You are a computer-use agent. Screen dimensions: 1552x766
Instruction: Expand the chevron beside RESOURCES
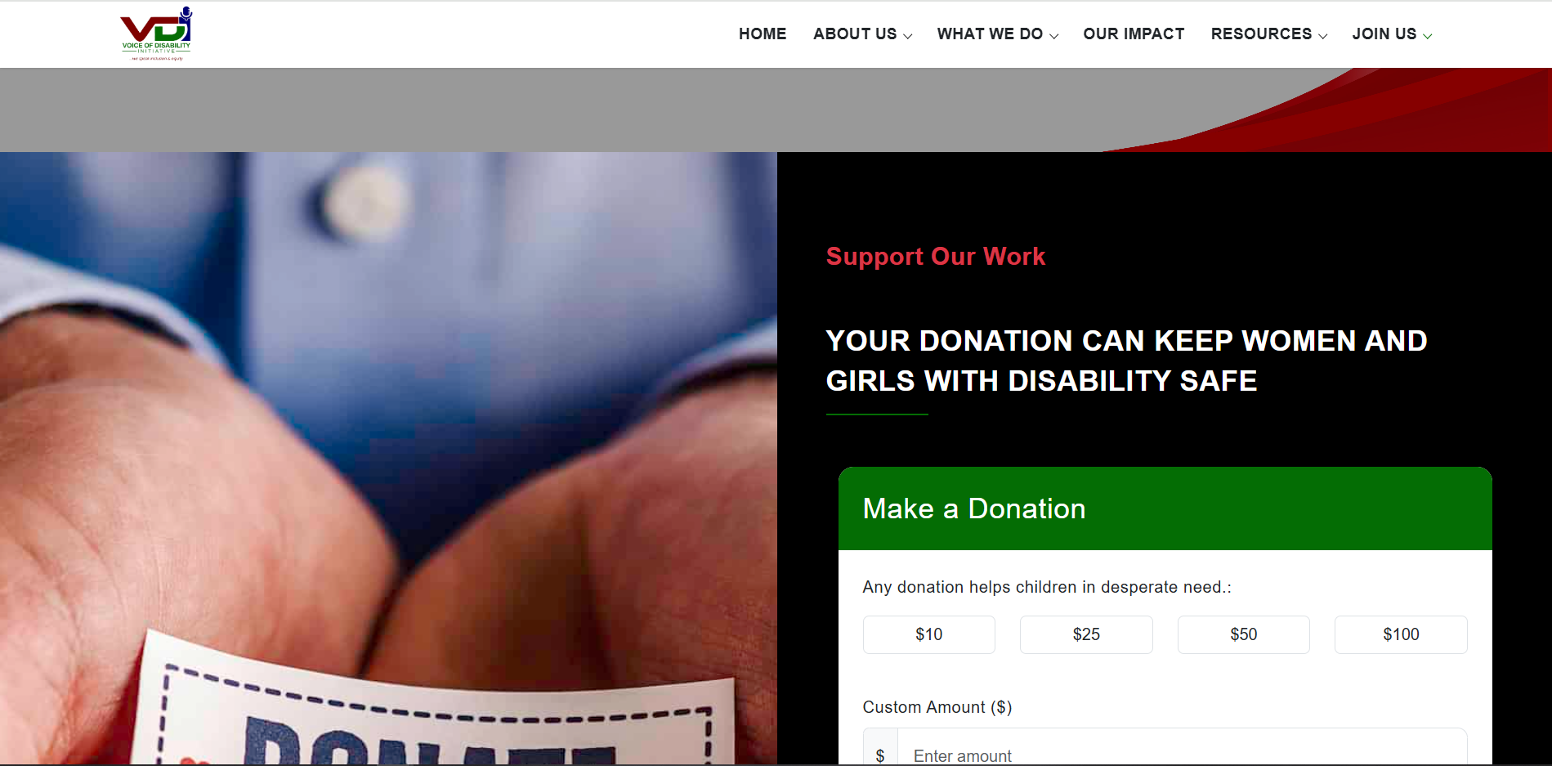[1322, 36]
